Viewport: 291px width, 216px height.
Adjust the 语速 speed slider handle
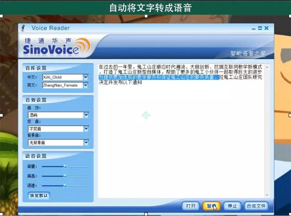click(x=65, y=186)
